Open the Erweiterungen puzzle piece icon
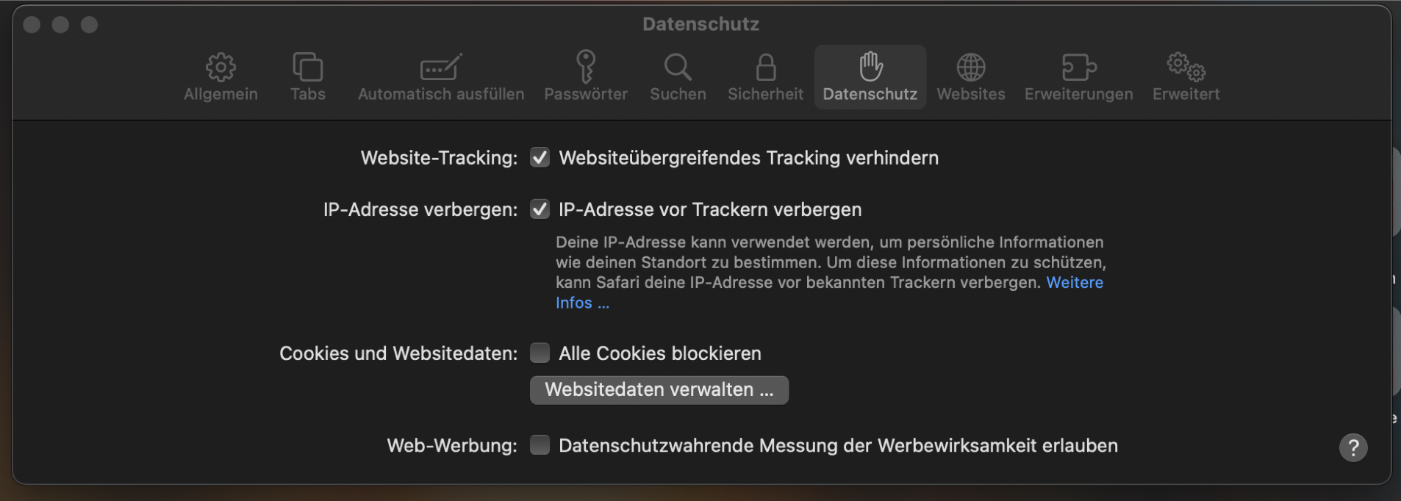The image size is (1401, 501). pyautogui.click(x=1079, y=67)
